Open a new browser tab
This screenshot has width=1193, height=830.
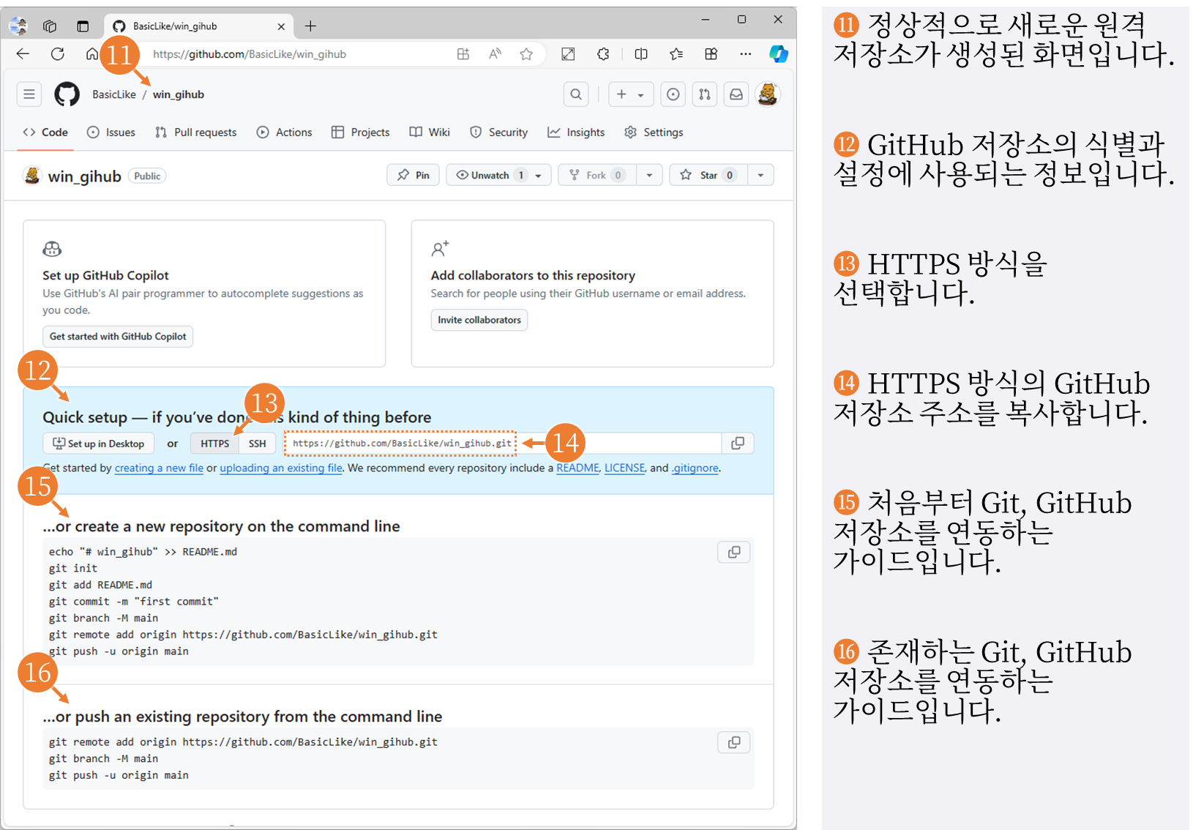point(310,26)
